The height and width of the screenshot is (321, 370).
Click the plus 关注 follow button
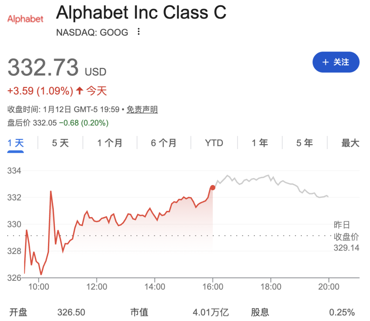point(336,62)
